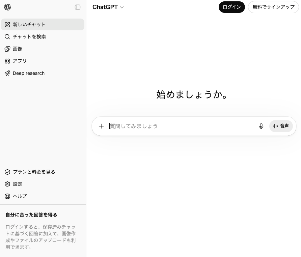
Task: Click 無料でサインアップ button
Action: (273, 7)
